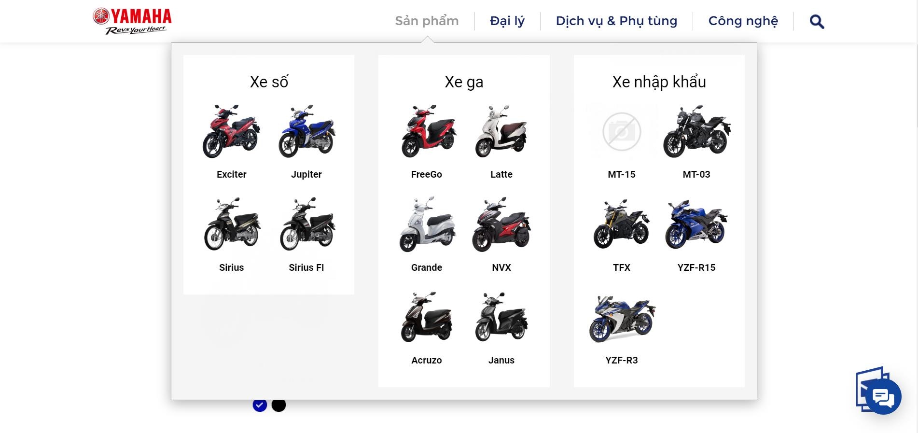This screenshot has height=433, width=918.
Task: Click the MT-15 text label
Action: (622, 174)
